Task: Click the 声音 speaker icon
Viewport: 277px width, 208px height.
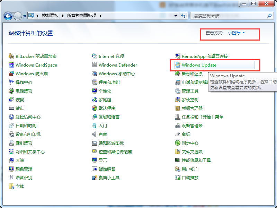Action: (94, 134)
